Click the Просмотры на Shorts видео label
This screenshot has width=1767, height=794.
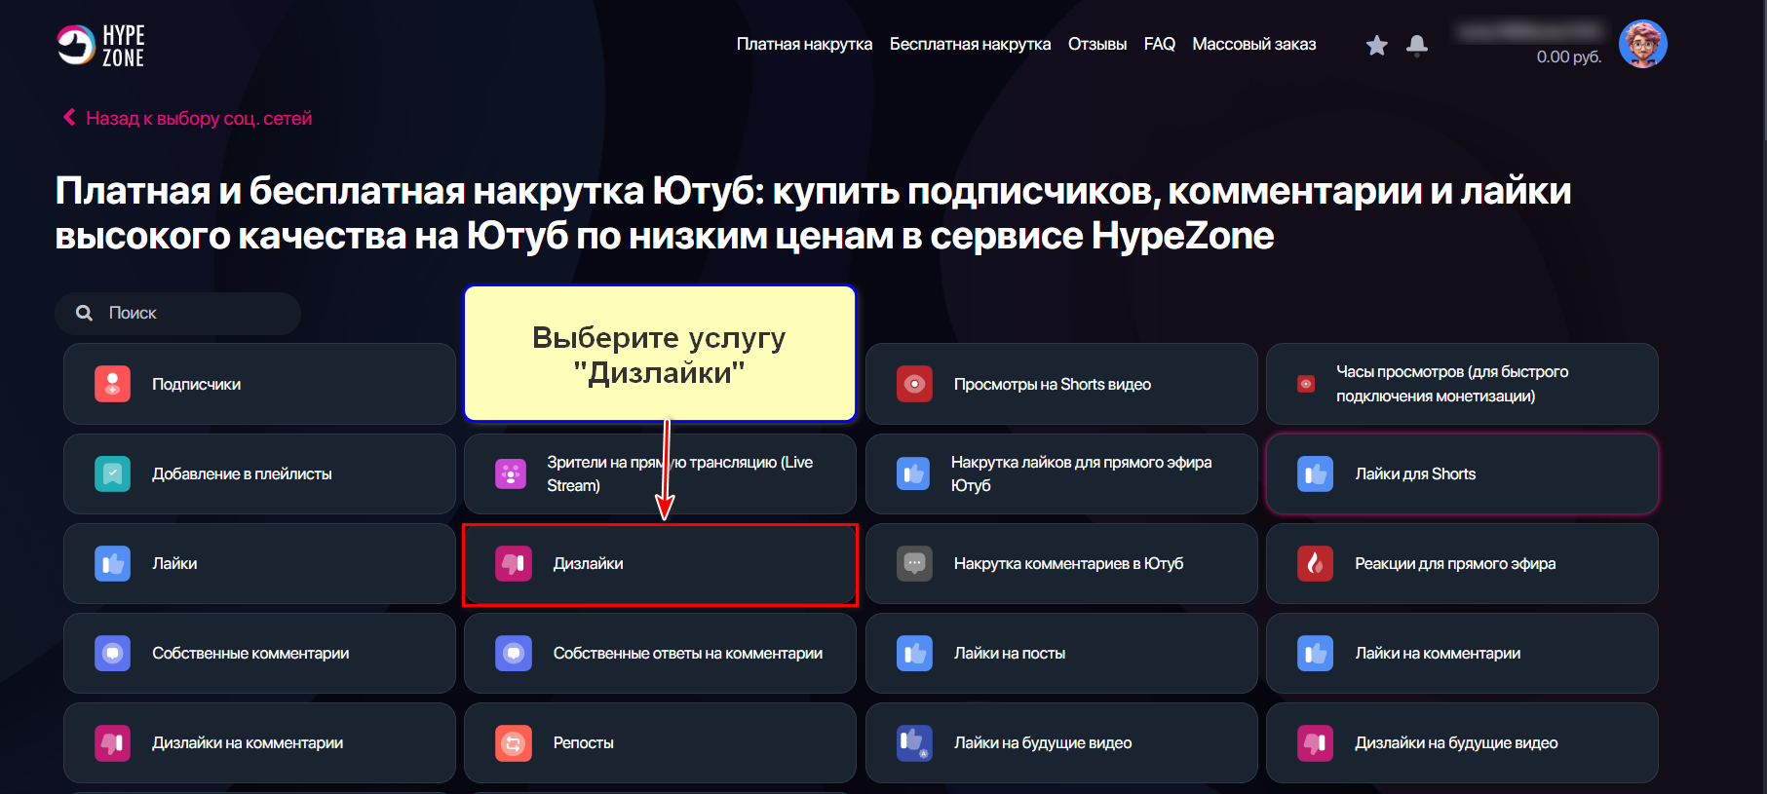[1052, 384]
